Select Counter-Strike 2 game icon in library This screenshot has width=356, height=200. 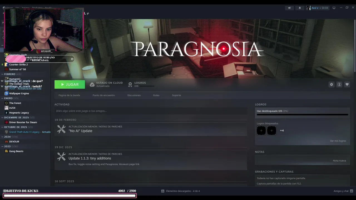click(6, 64)
